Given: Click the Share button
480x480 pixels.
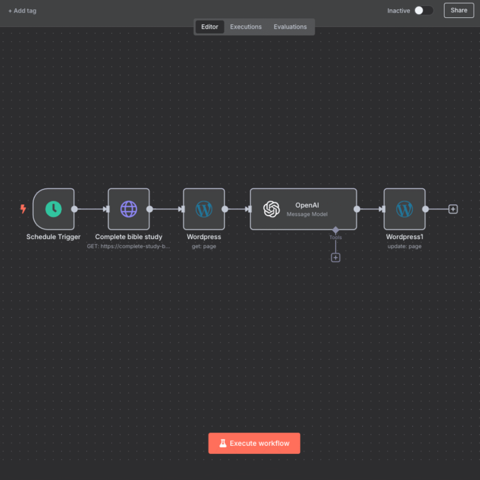Looking at the screenshot, I should click(x=459, y=10).
